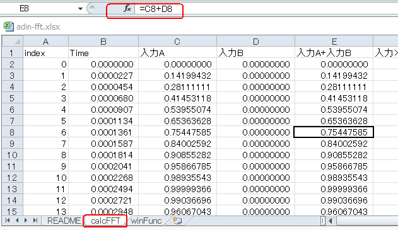
Task: Select Time cell 0.0001814
Action: (x=103, y=154)
